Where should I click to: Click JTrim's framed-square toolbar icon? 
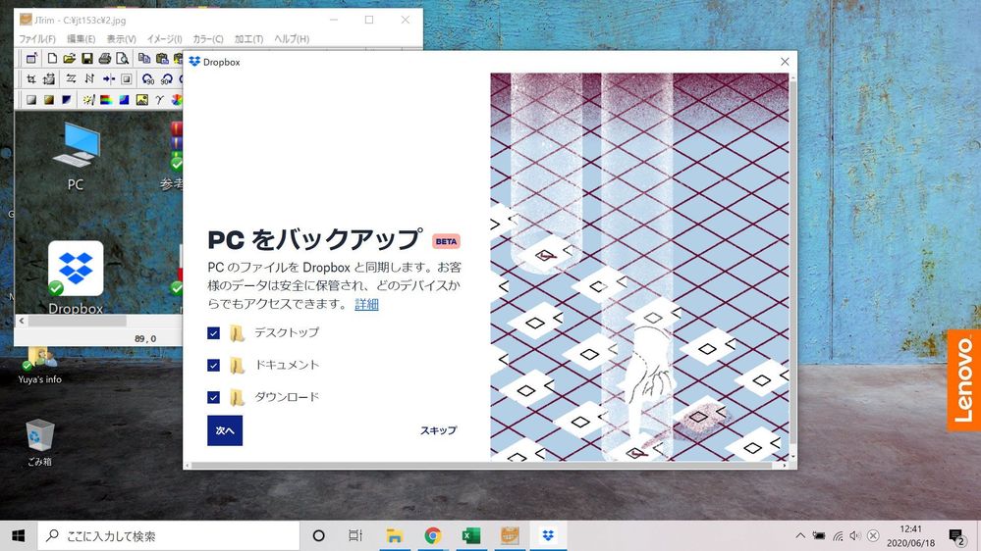127,78
